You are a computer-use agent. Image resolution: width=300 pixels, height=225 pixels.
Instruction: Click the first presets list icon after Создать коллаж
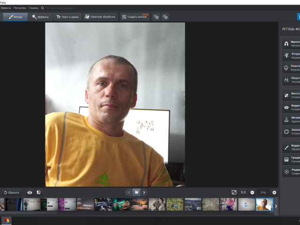tap(156, 17)
